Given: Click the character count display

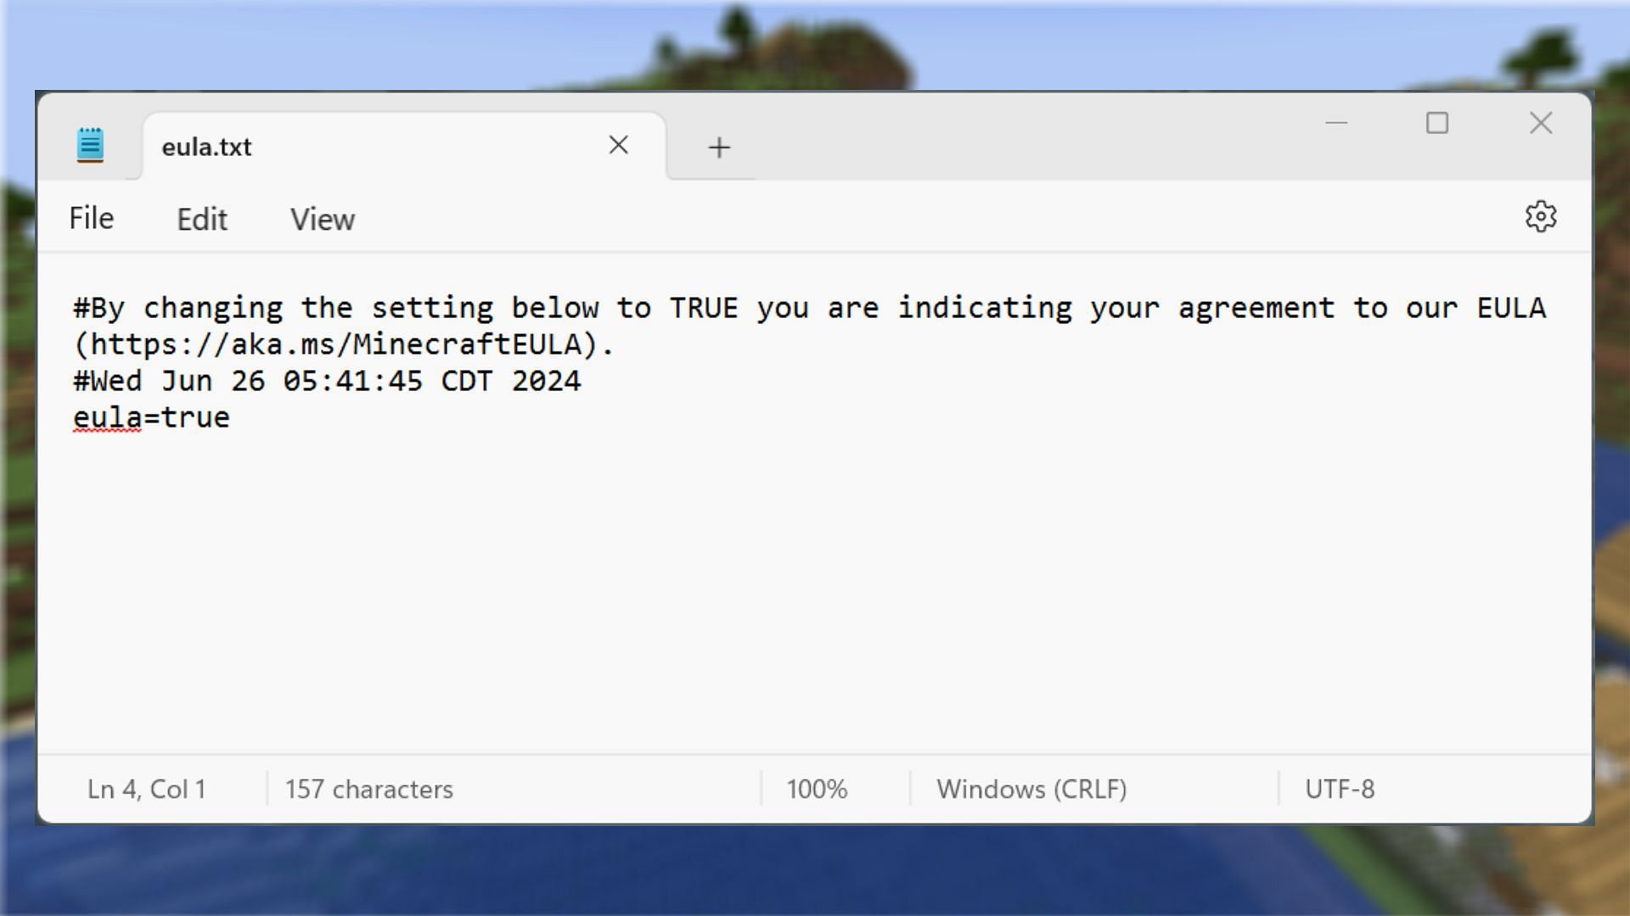Looking at the screenshot, I should [x=368, y=789].
